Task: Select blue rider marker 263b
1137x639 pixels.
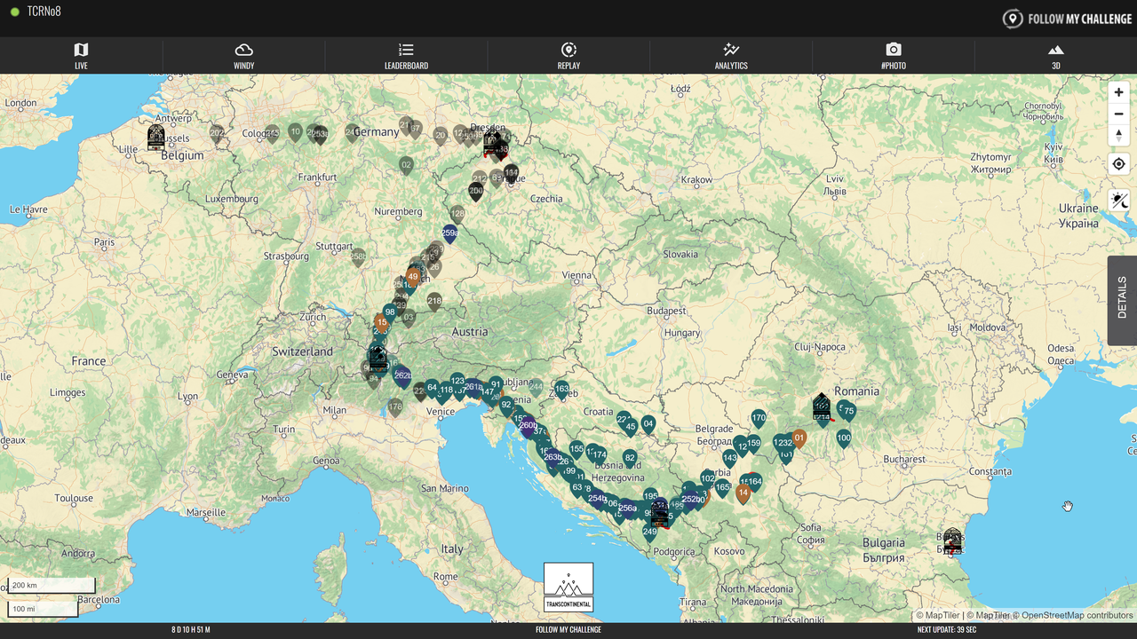Action: click(553, 459)
